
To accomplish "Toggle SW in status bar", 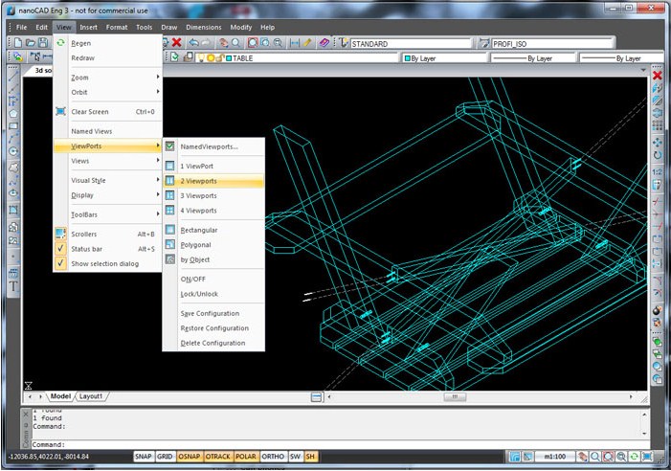I will pyautogui.click(x=295, y=457).
